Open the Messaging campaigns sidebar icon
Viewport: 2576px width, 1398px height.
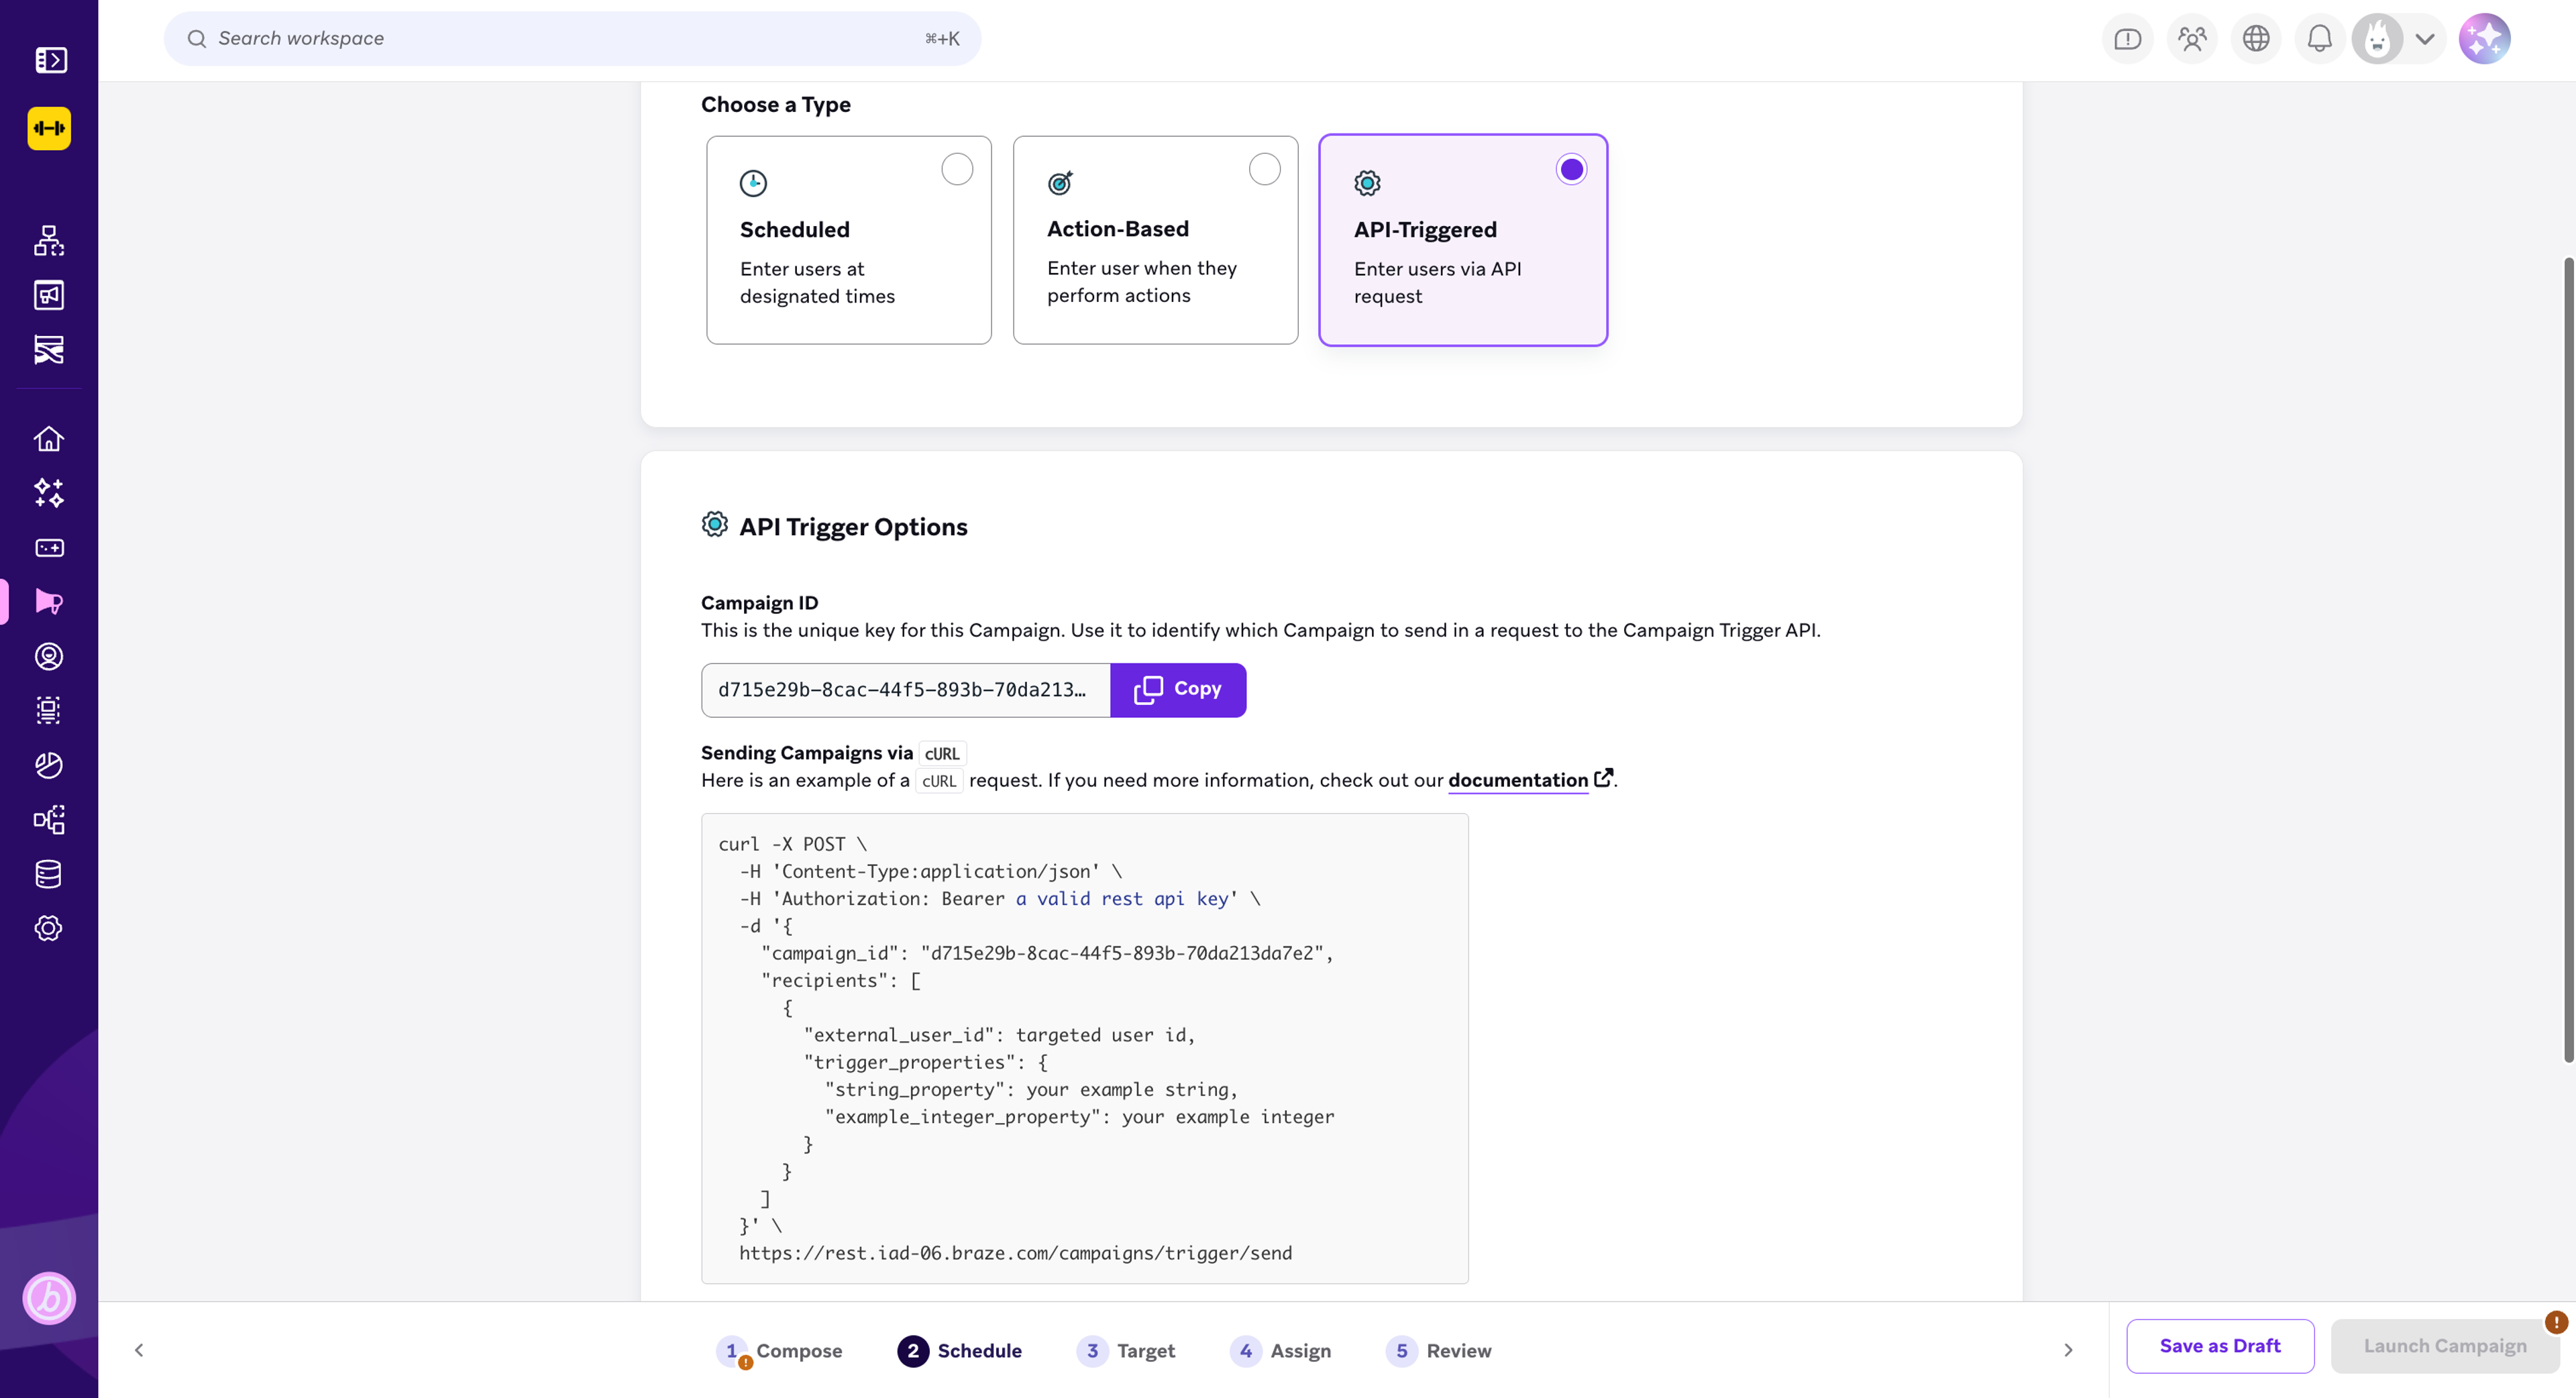pos(49,602)
